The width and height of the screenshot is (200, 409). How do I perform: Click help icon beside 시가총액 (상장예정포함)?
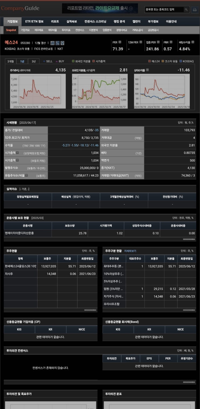tap(17, 153)
